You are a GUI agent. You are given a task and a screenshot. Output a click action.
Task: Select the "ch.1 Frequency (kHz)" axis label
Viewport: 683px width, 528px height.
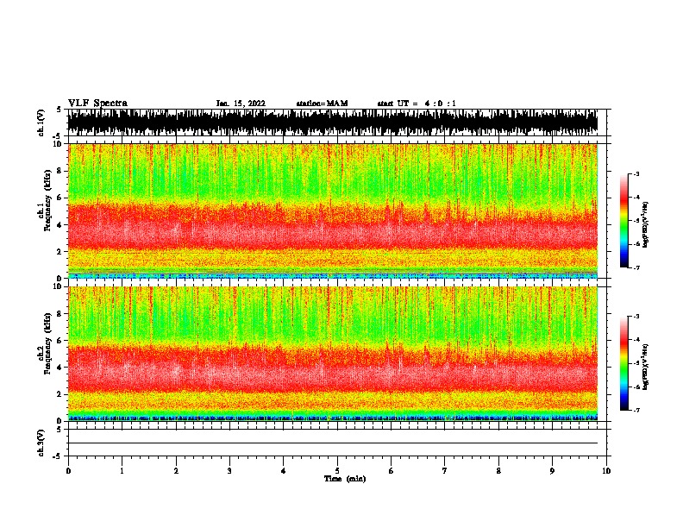coord(45,200)
